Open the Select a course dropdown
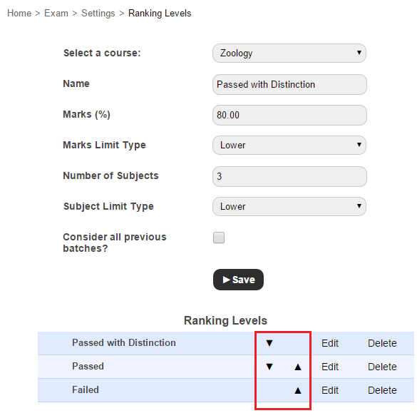 click(289, 53)
